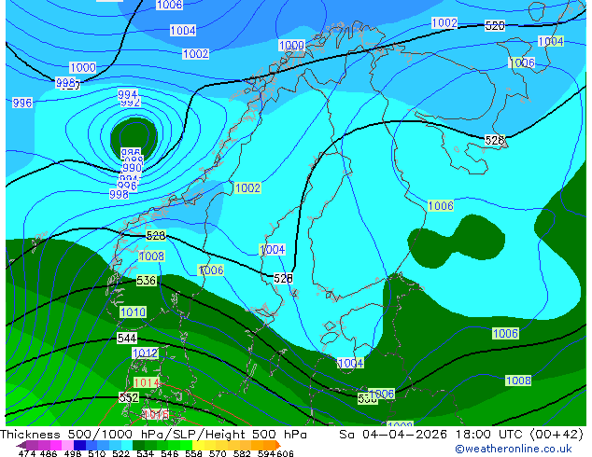Screen dimensions: 592x457
Task: Click the 546 legend value
Action: coord(170,453)
